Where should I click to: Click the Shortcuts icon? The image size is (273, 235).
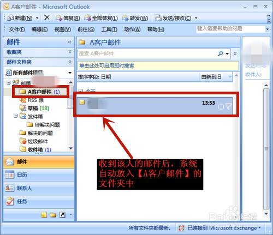pos(62,215)
